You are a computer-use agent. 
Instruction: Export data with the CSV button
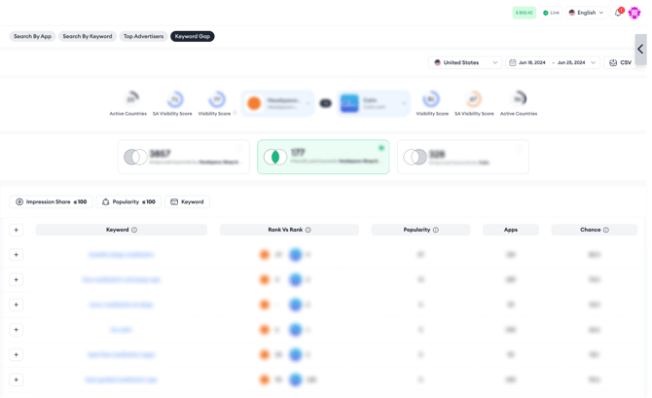point(620,62)
